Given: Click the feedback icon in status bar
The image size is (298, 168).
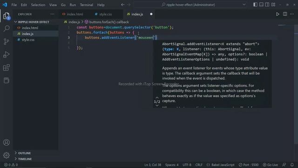Looking at the screenshot, I should [284, 165].
